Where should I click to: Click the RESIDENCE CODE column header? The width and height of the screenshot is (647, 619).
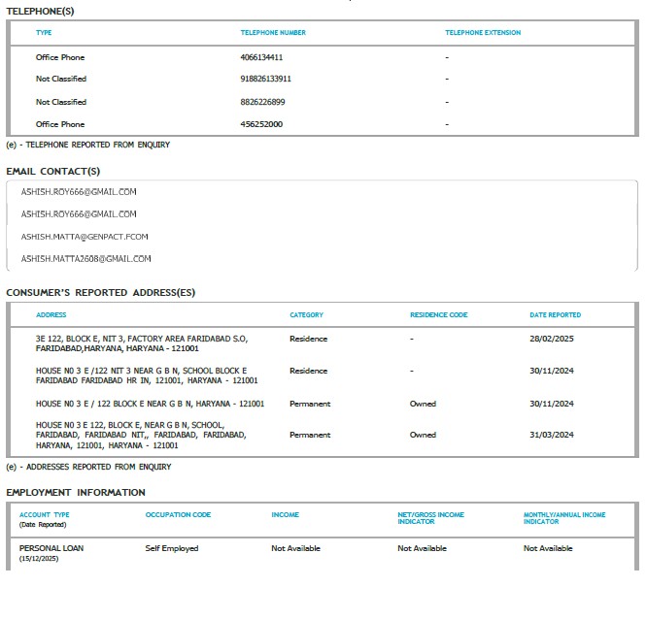pyautogui.click(x=438, y=315)
